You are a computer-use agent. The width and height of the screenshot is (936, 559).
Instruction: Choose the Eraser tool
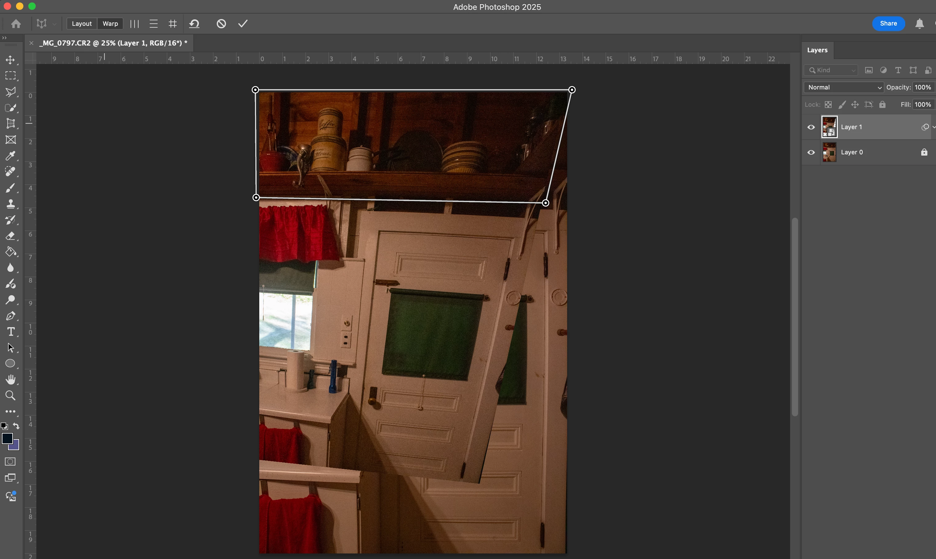pos(10,236)
